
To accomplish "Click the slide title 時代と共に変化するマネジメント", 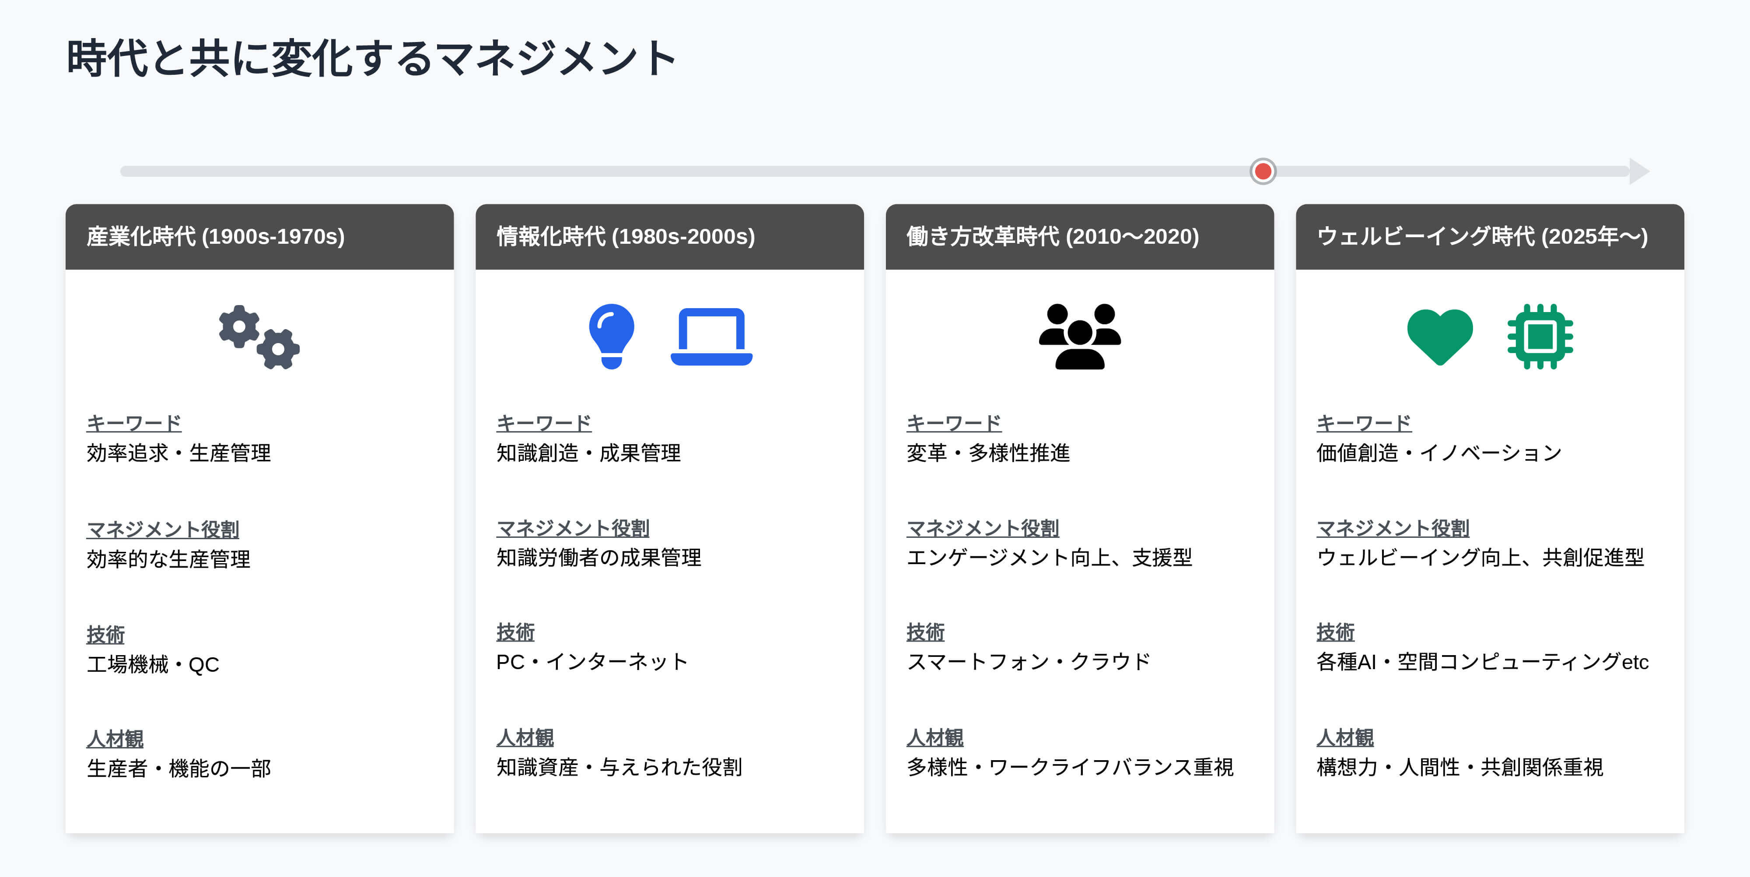I will (x=371, y=58).
